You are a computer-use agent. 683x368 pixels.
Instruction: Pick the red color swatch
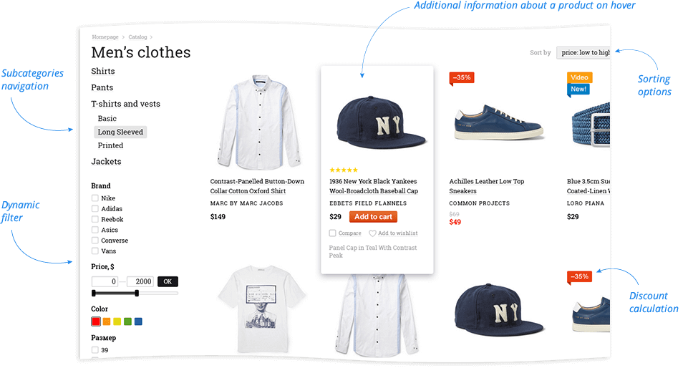(x=96, y=322)
